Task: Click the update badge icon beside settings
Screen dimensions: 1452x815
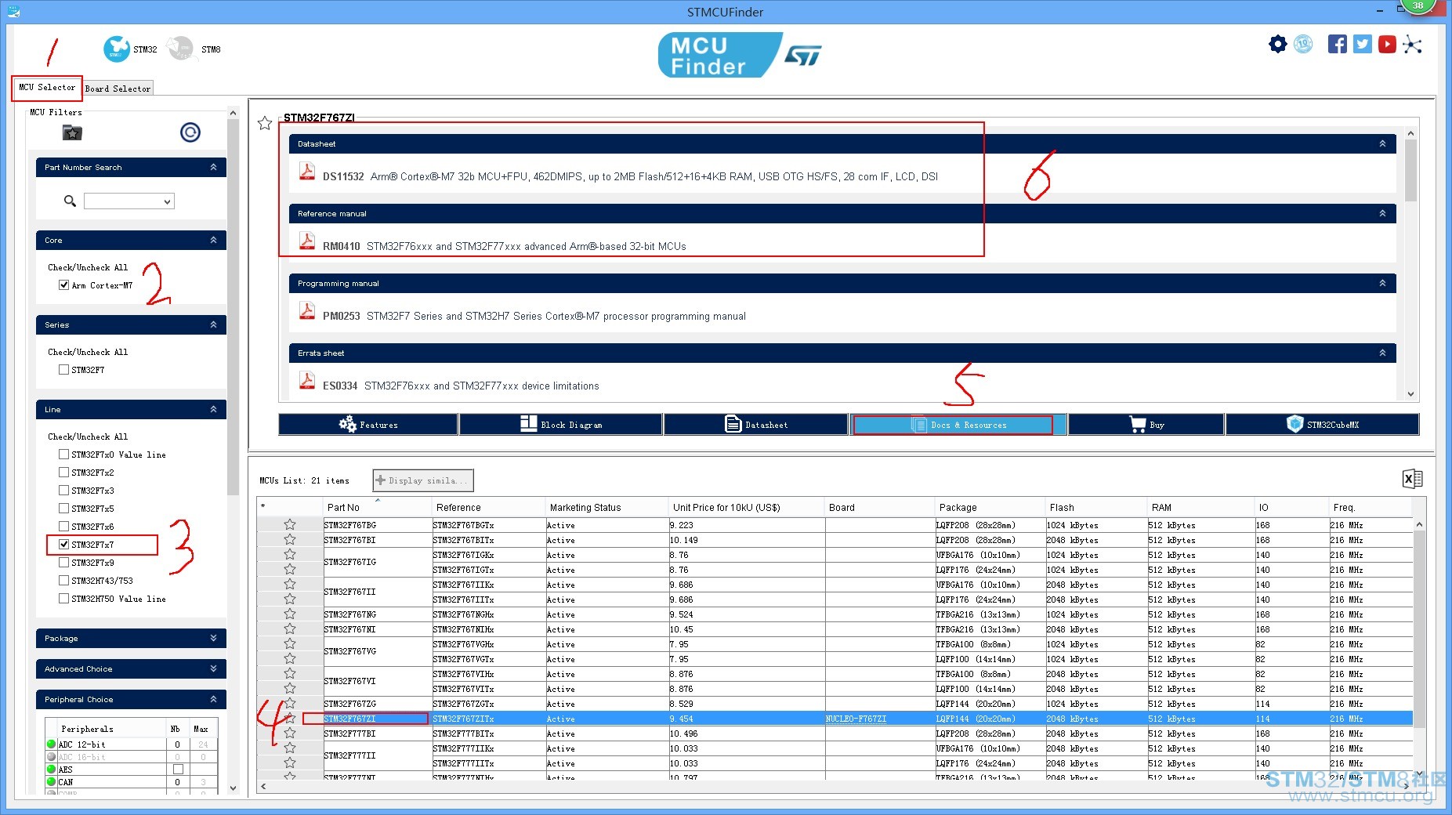Action: coord(1303,44)
